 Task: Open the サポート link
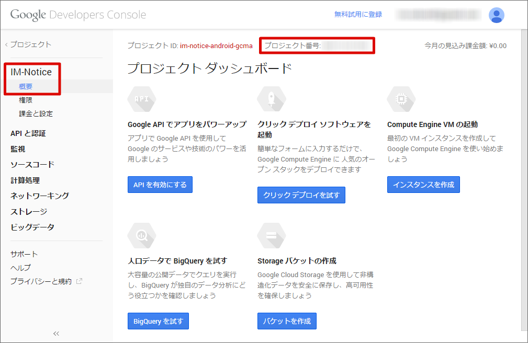24,254
